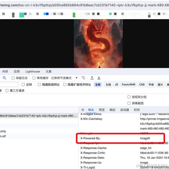Click the X-Response-Cinfo header name

click(93, 153)
